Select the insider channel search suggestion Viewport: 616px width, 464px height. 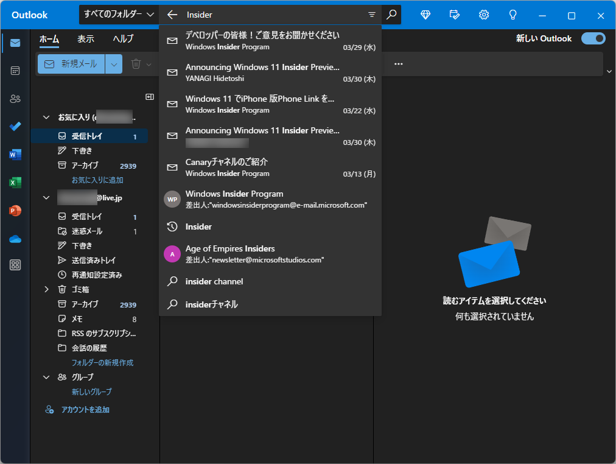(x=270, y=281)
